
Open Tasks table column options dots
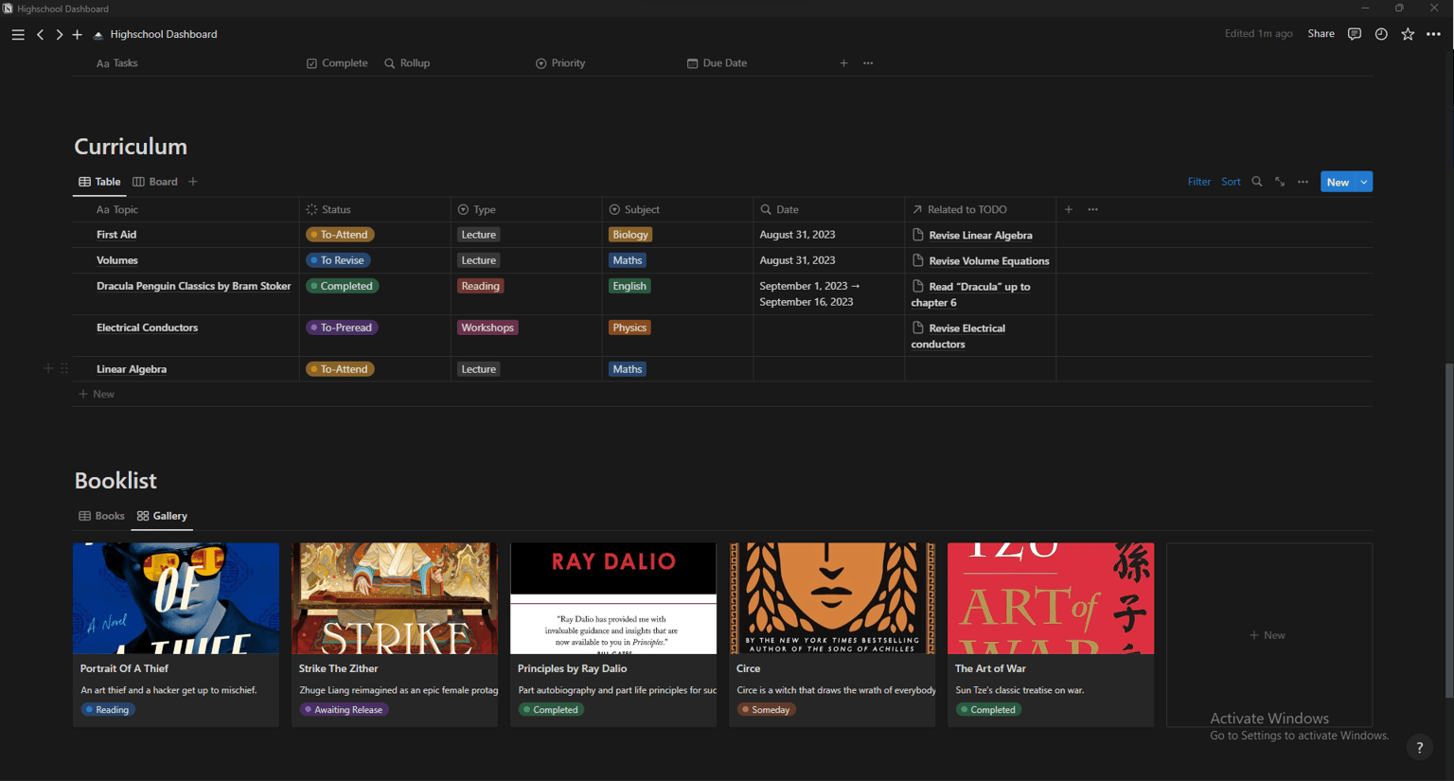coord(868,63)
